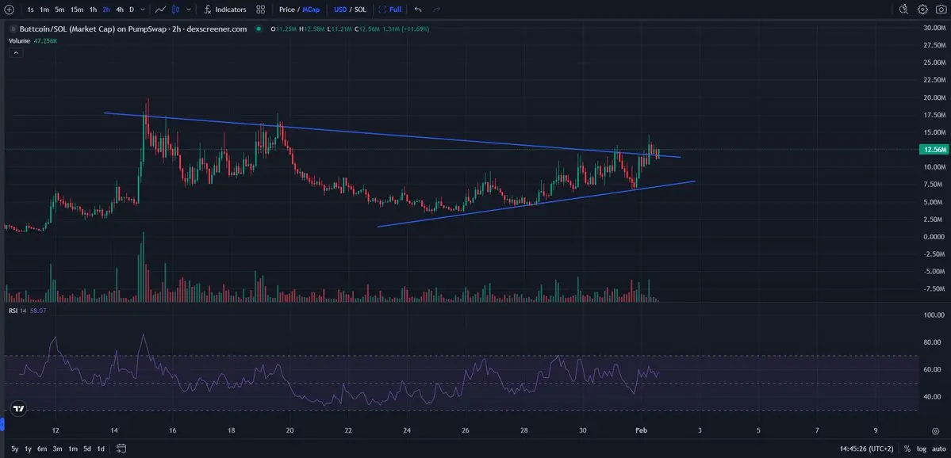Switch quote denomination to SOL
Viewport: 951px width, 458px height.
[360, 10]
